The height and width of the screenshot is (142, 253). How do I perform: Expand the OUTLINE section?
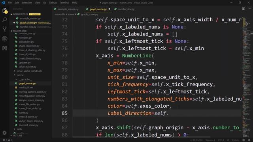[x=17, y=136]
